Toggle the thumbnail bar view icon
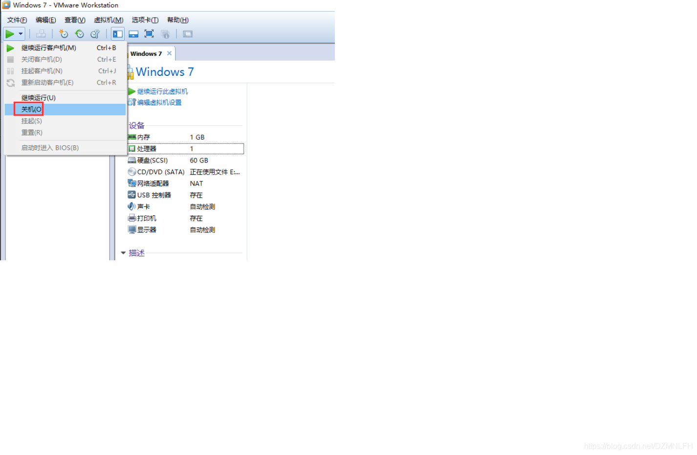The height and width of the screenshot is (455, 697). (x=133, y=34)
